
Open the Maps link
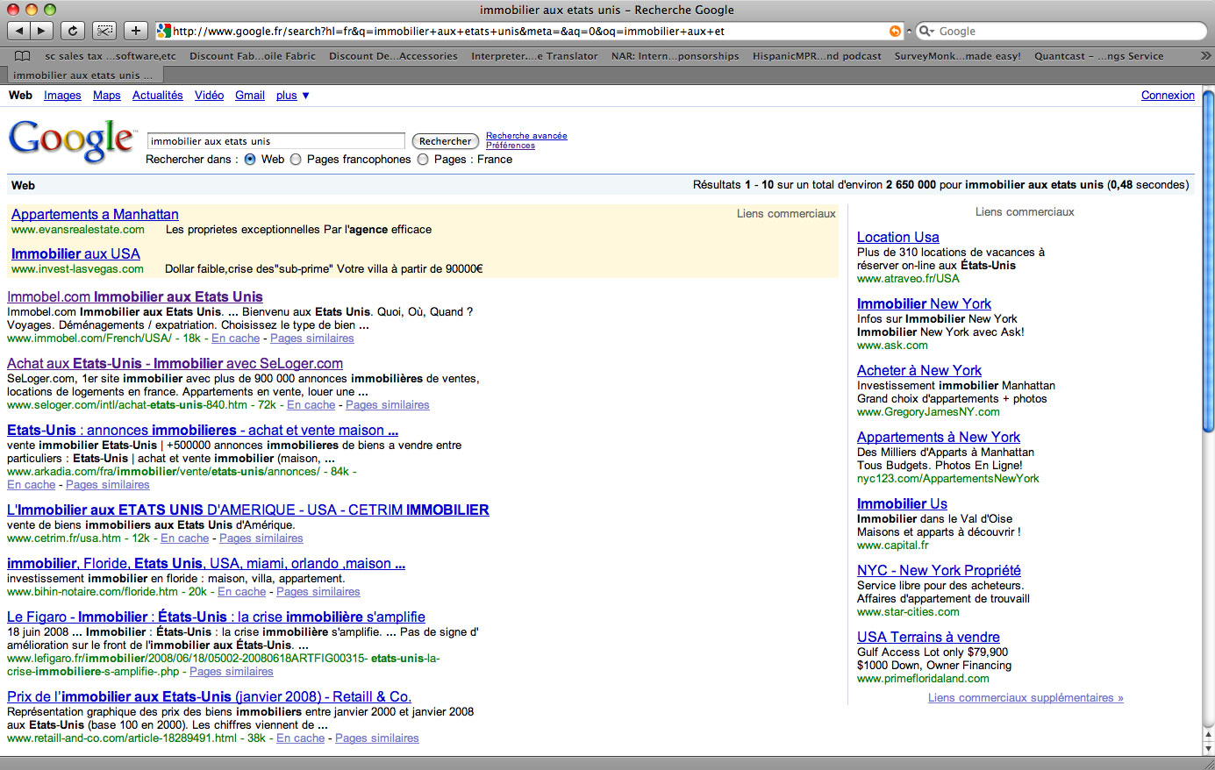107,96
